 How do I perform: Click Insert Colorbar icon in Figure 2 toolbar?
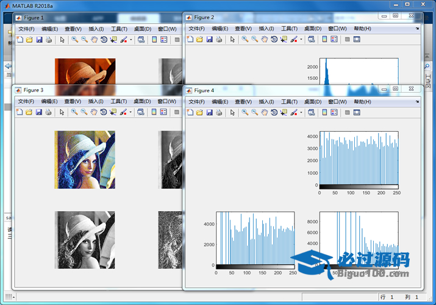pyautogui.click(x=324, y=40)
